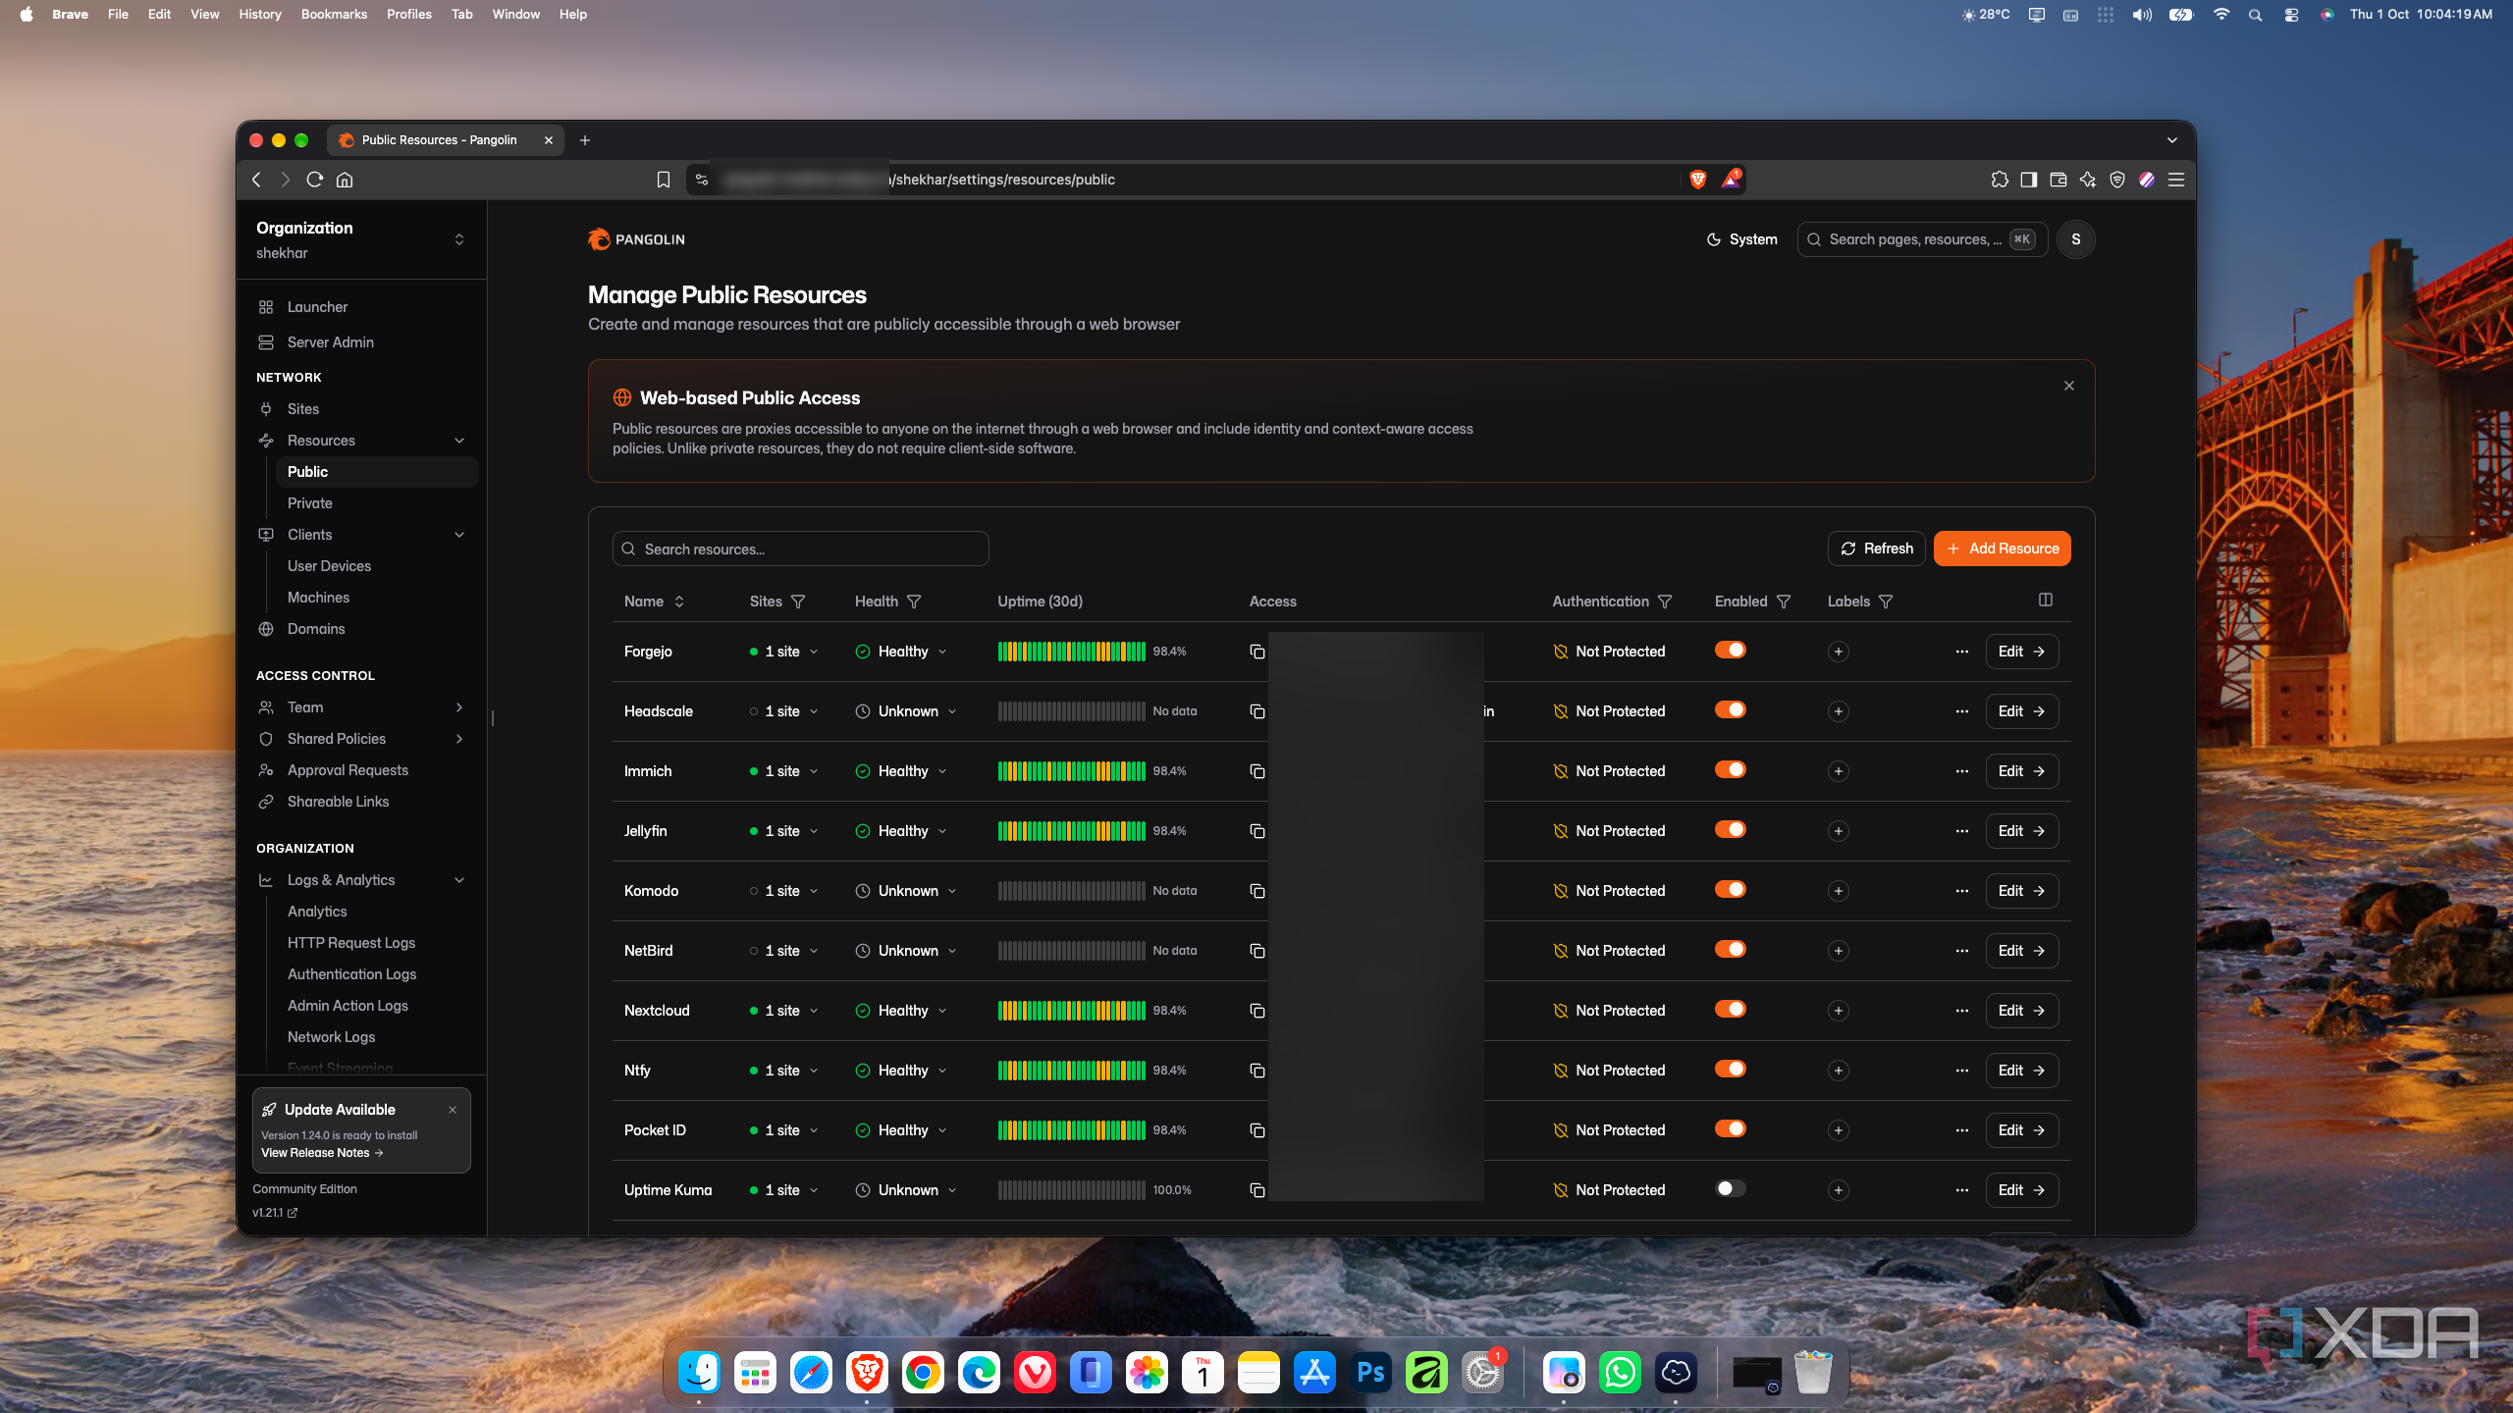Image resolution: width=2513 pixels, height=1413 pixels.
Task: Click the Forgejo uptime bar graph
Action: [1071, 652]
